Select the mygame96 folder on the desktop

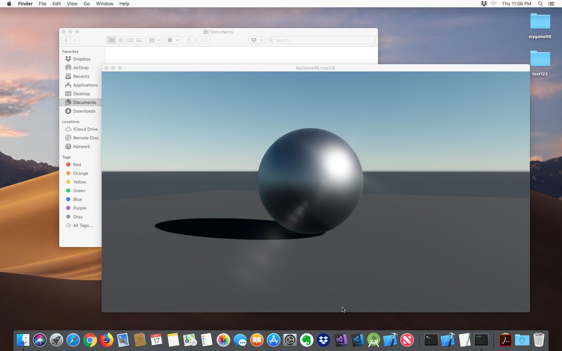[x=540, y=25]
